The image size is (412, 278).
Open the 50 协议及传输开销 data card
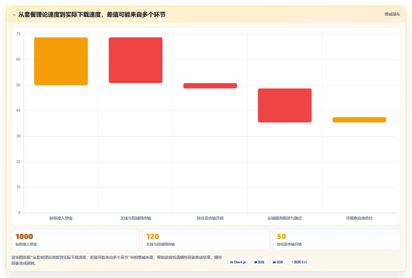pyautogui.click(x=337, y=239)
